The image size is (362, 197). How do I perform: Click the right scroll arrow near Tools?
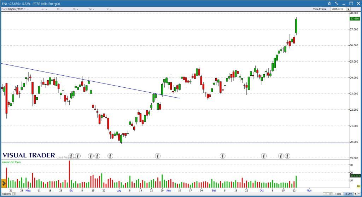pyautogui.click(x=331, y=194)
